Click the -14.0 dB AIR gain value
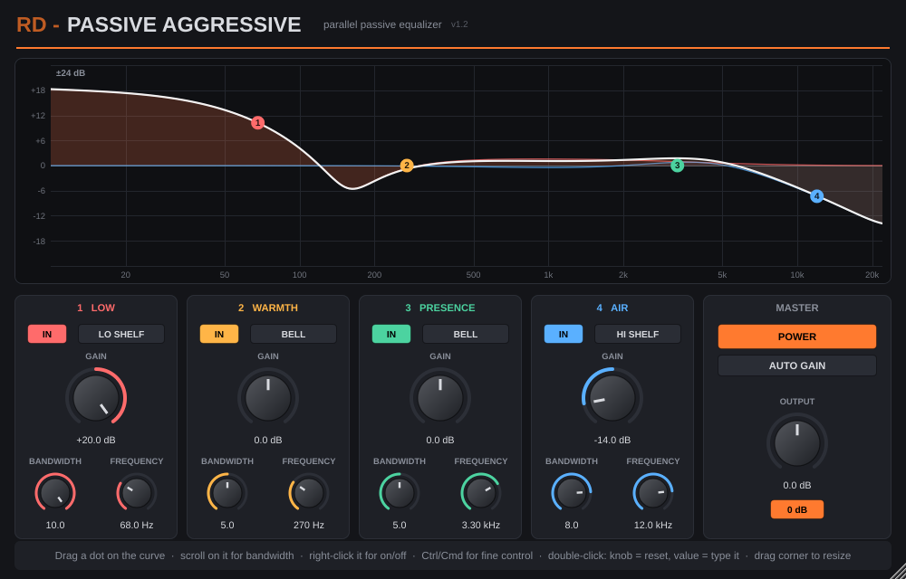906x579 pixels. pyautogui.click(x=612, y=440)
